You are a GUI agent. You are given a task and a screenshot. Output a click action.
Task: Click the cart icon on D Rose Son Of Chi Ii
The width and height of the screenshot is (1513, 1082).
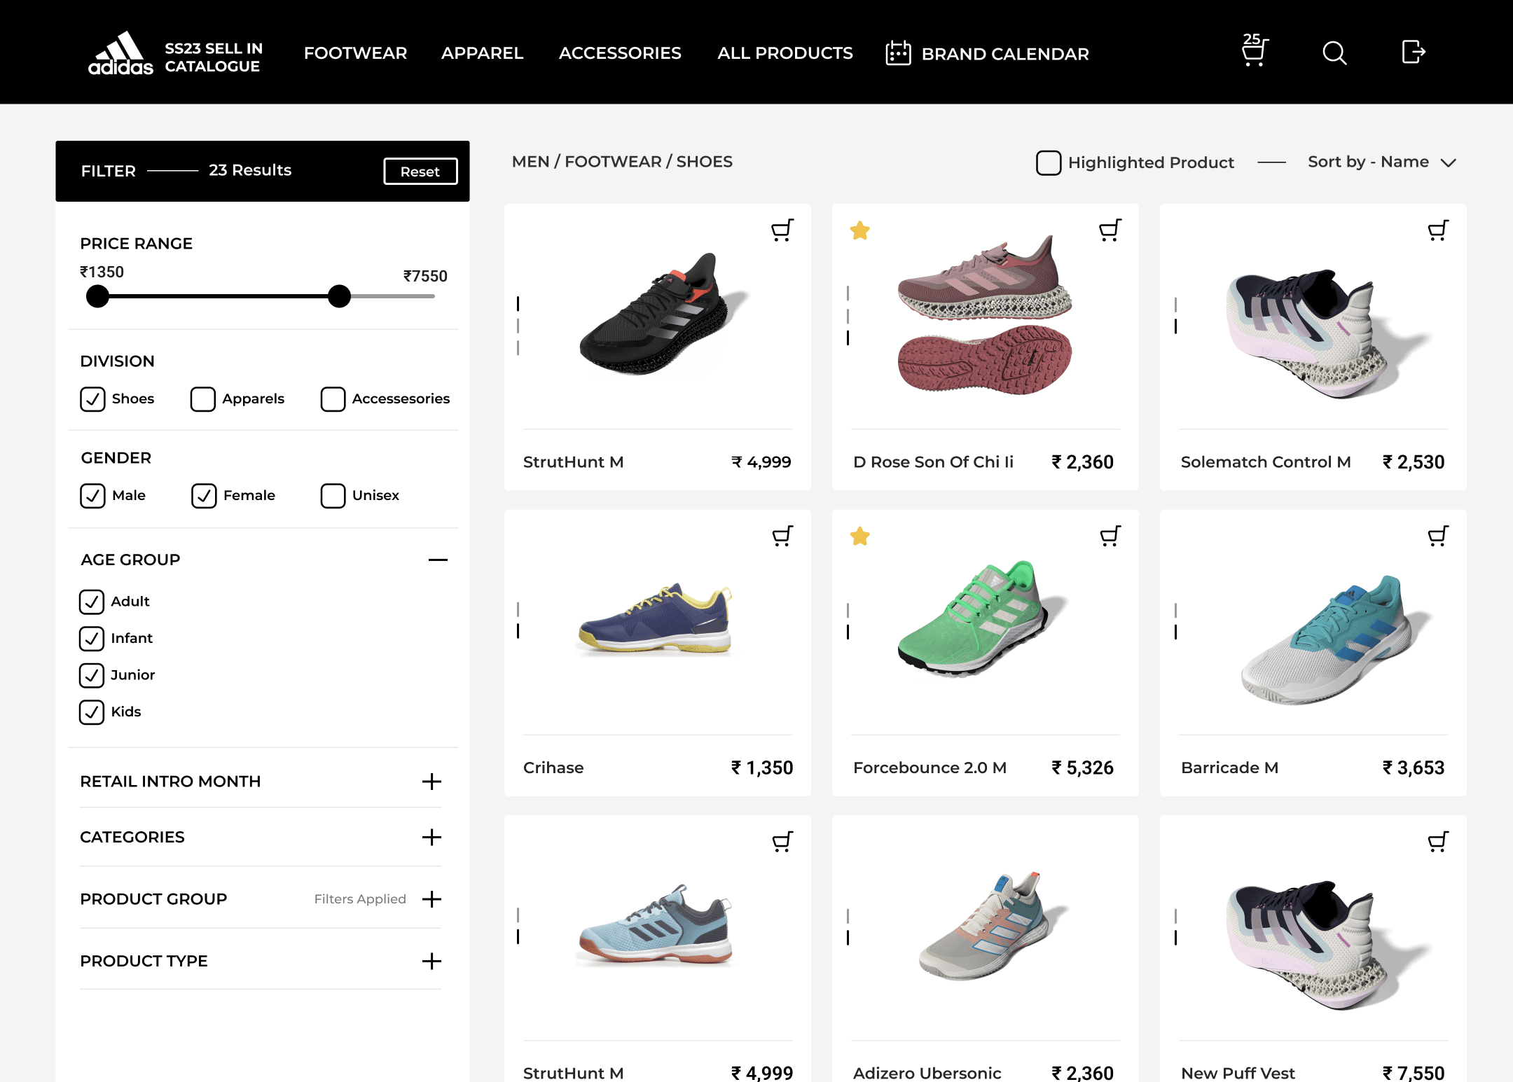click(x=1110, y=230)
